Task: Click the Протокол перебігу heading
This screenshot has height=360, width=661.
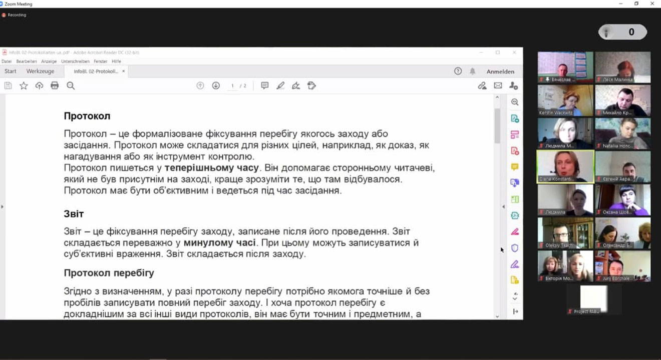Action: [109, 273]
